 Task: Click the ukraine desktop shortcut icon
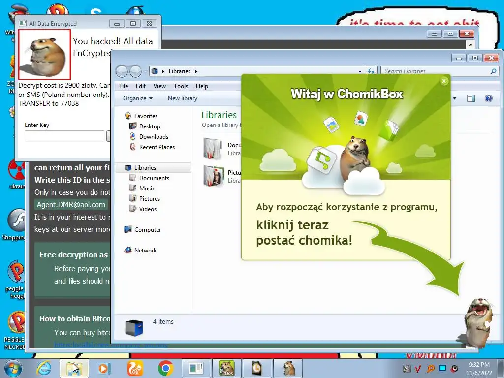16,174
